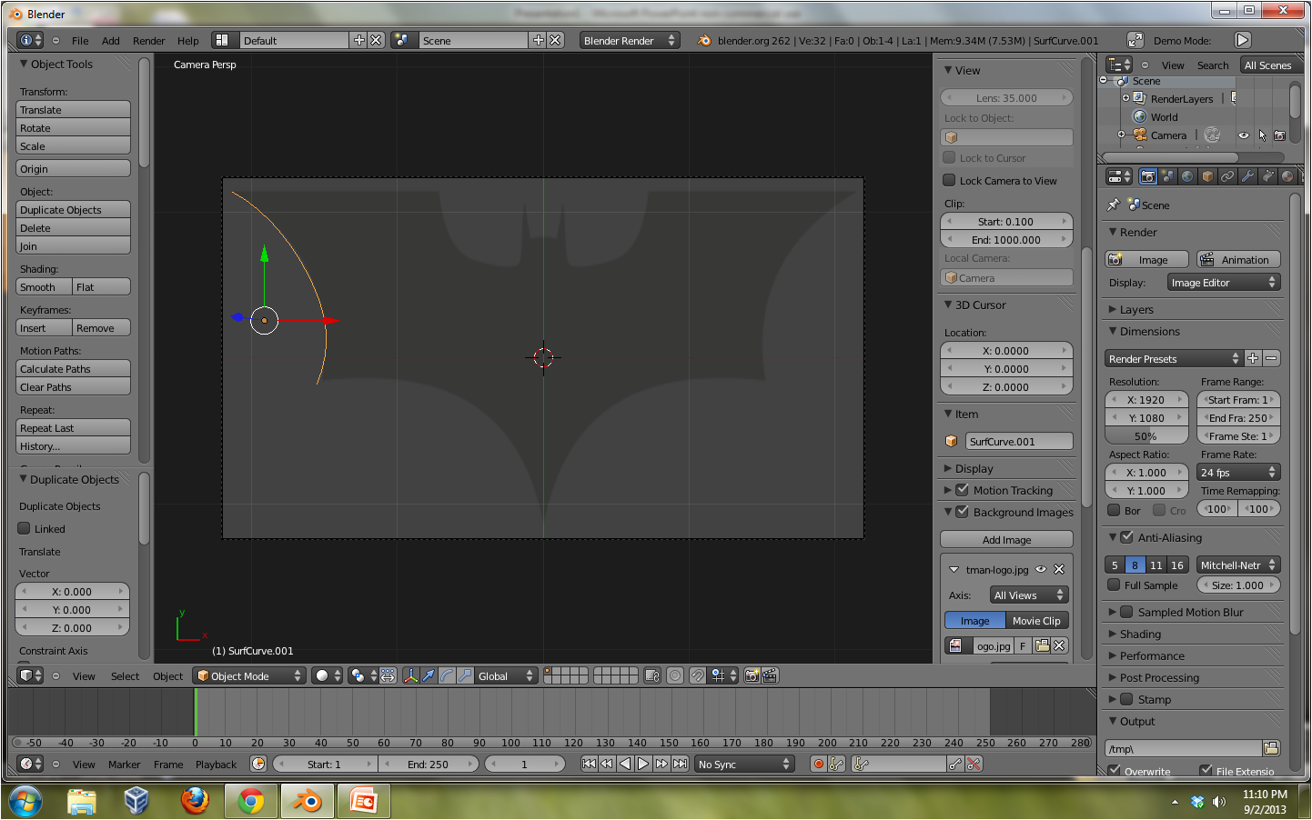This screenshot has height=820, width=1312.
Task: Open the Add menu
Action: click(110, 41)
